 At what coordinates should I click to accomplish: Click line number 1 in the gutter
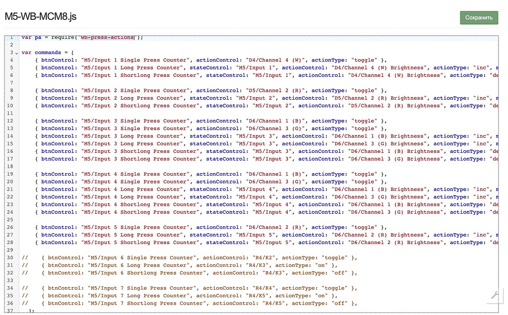[11, 37]
